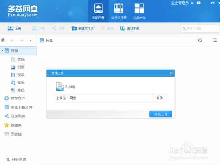Open 回收站 recycle bin
Screen dimensions: 220x165
(13, 134)
